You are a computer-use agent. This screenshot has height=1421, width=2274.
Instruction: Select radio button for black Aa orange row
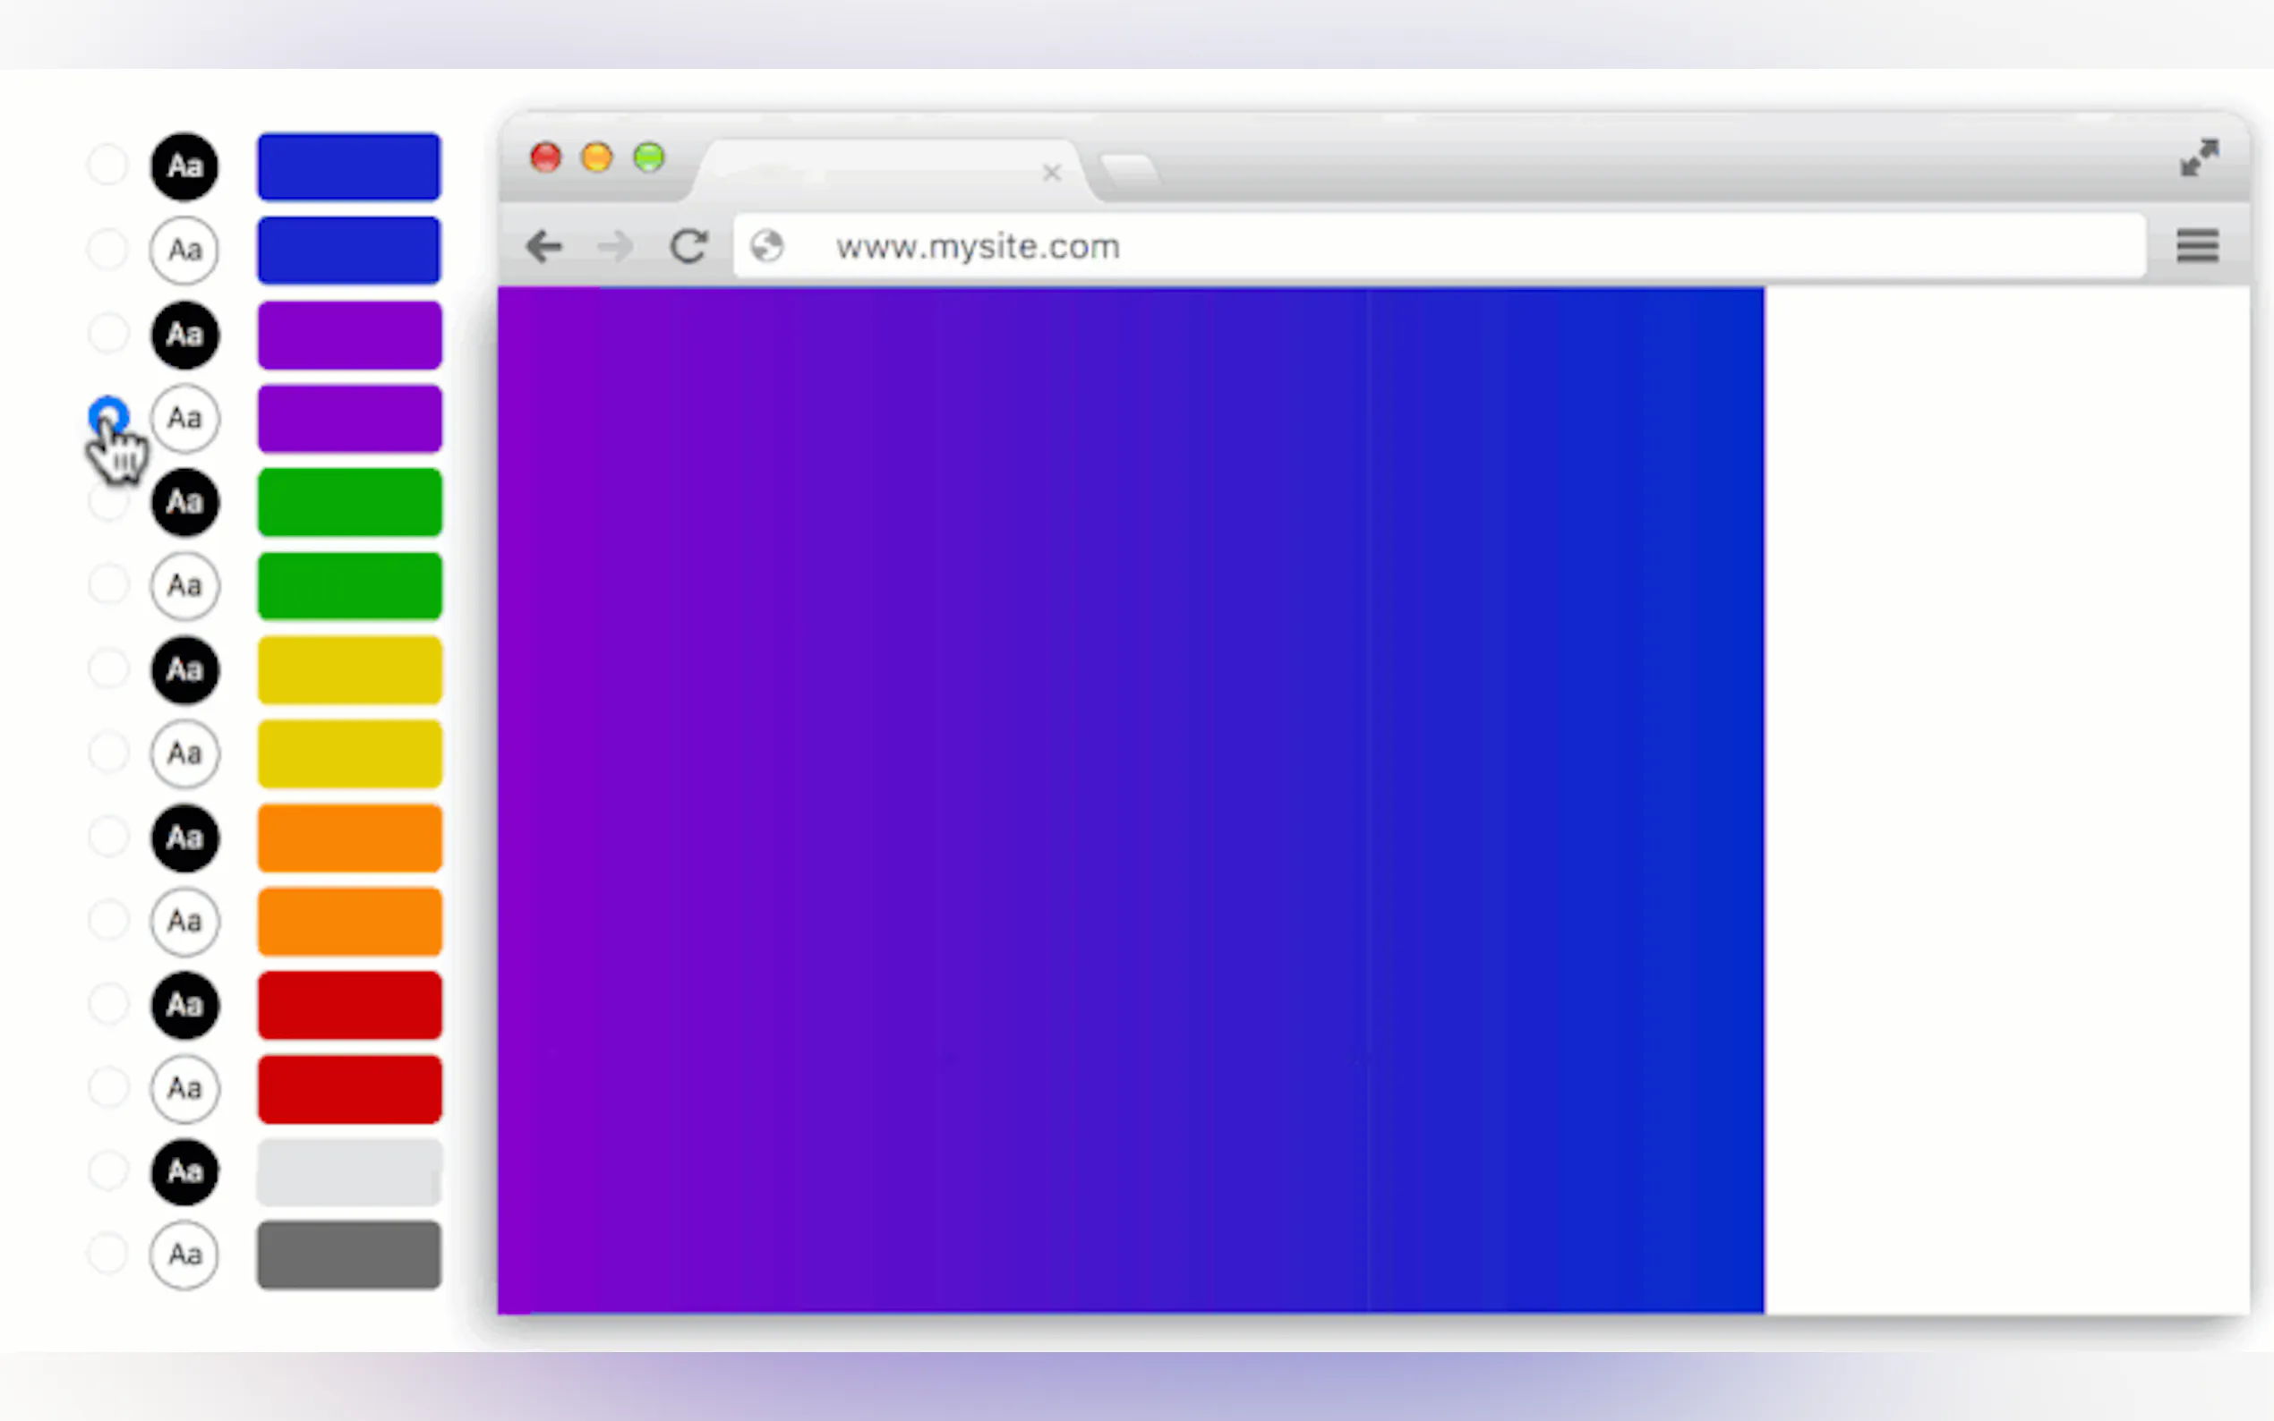click(107, 837)
